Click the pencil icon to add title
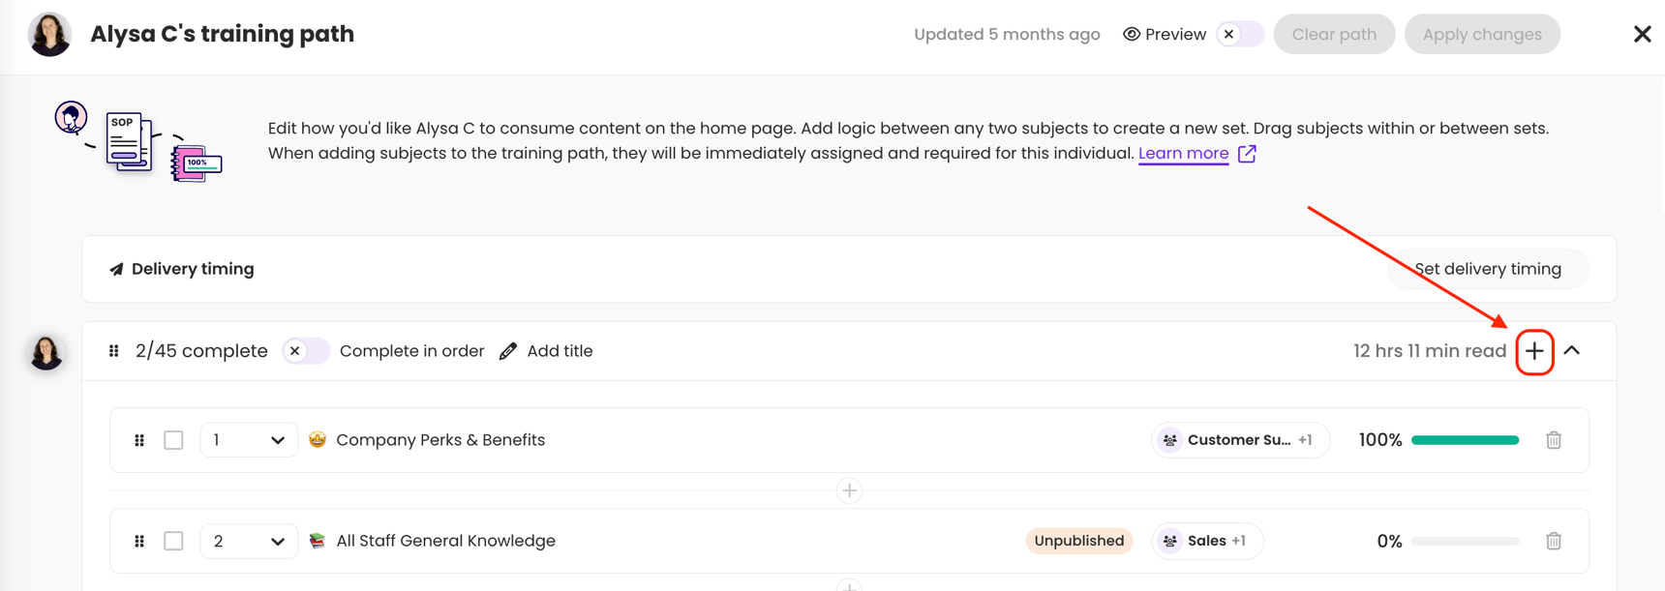Viewport: 1665px width, 591px height. coord(508,351)
